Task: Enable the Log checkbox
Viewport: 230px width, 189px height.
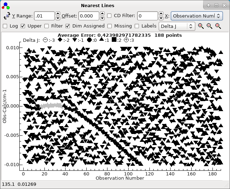Action: [5, 26]
